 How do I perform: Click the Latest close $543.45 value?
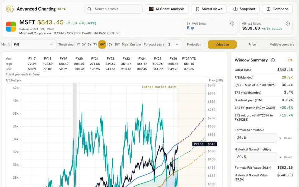point(285,70)
